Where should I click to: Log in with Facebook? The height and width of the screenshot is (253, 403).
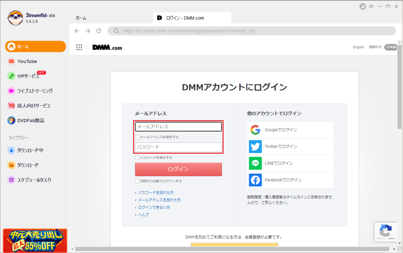click(290, 180)
